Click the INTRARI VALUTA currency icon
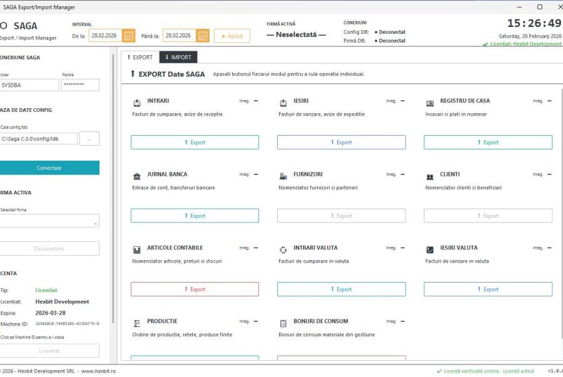 point(283,249)
